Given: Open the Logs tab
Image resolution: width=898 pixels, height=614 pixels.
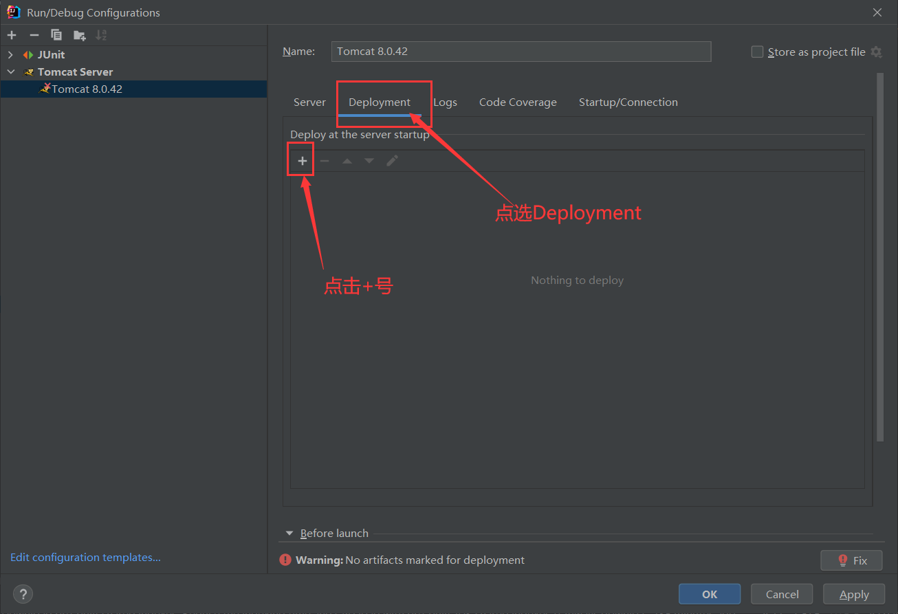Looking at the screenshot, I should (445, 102).
